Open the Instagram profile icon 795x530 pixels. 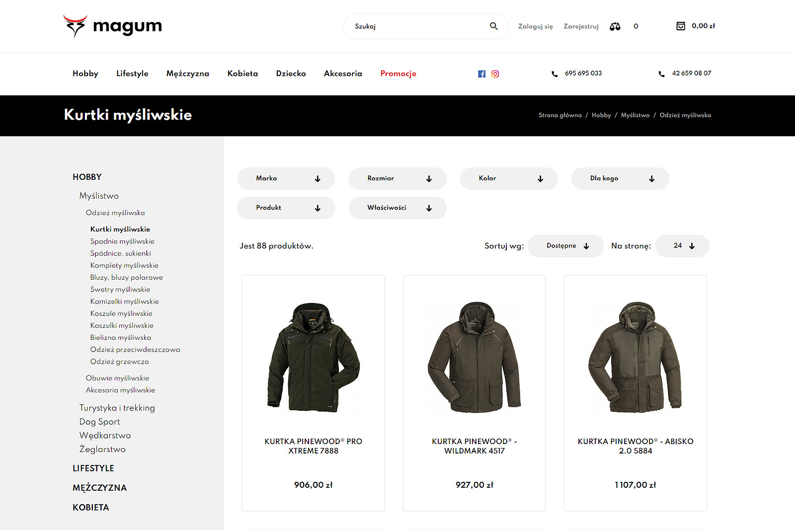[495, 74]
